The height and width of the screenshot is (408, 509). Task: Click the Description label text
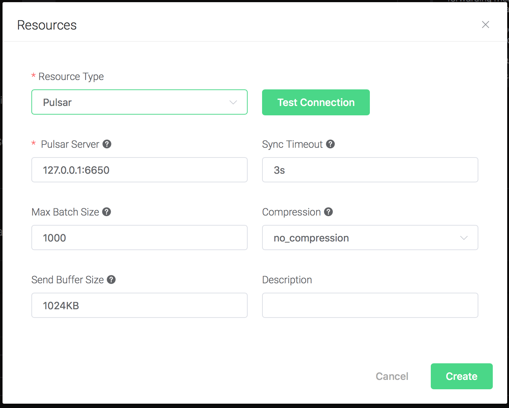point(287,280)
